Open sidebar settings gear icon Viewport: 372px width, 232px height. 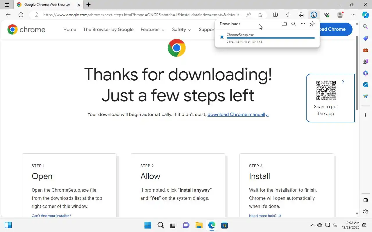366,212
